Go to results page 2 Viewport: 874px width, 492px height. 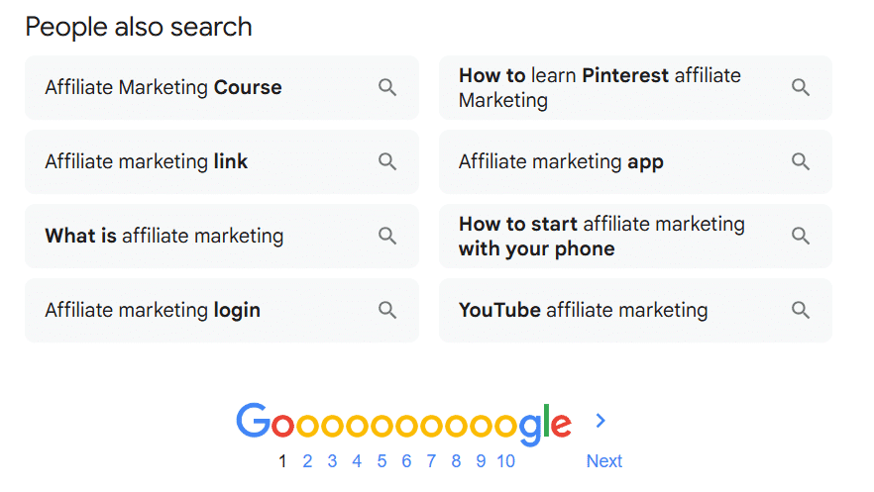tap(307, 461)
